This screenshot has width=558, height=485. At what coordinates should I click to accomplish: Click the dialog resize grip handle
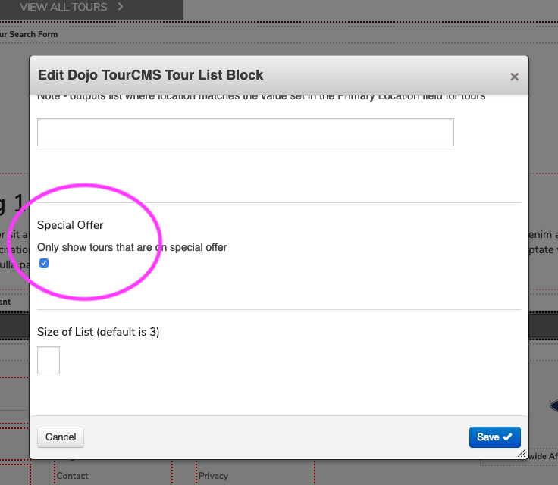522,453
